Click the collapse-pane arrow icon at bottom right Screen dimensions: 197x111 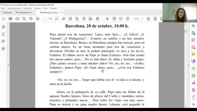point(194,104)
